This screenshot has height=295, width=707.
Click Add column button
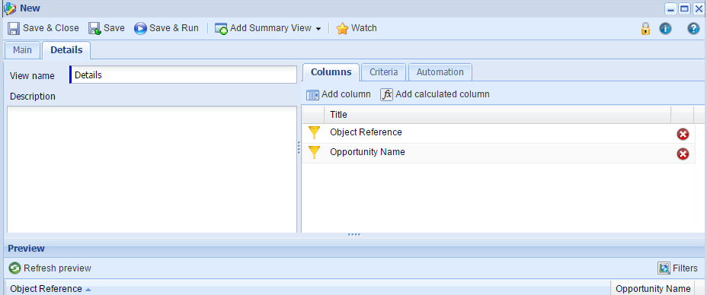click(x=338, y=94)
